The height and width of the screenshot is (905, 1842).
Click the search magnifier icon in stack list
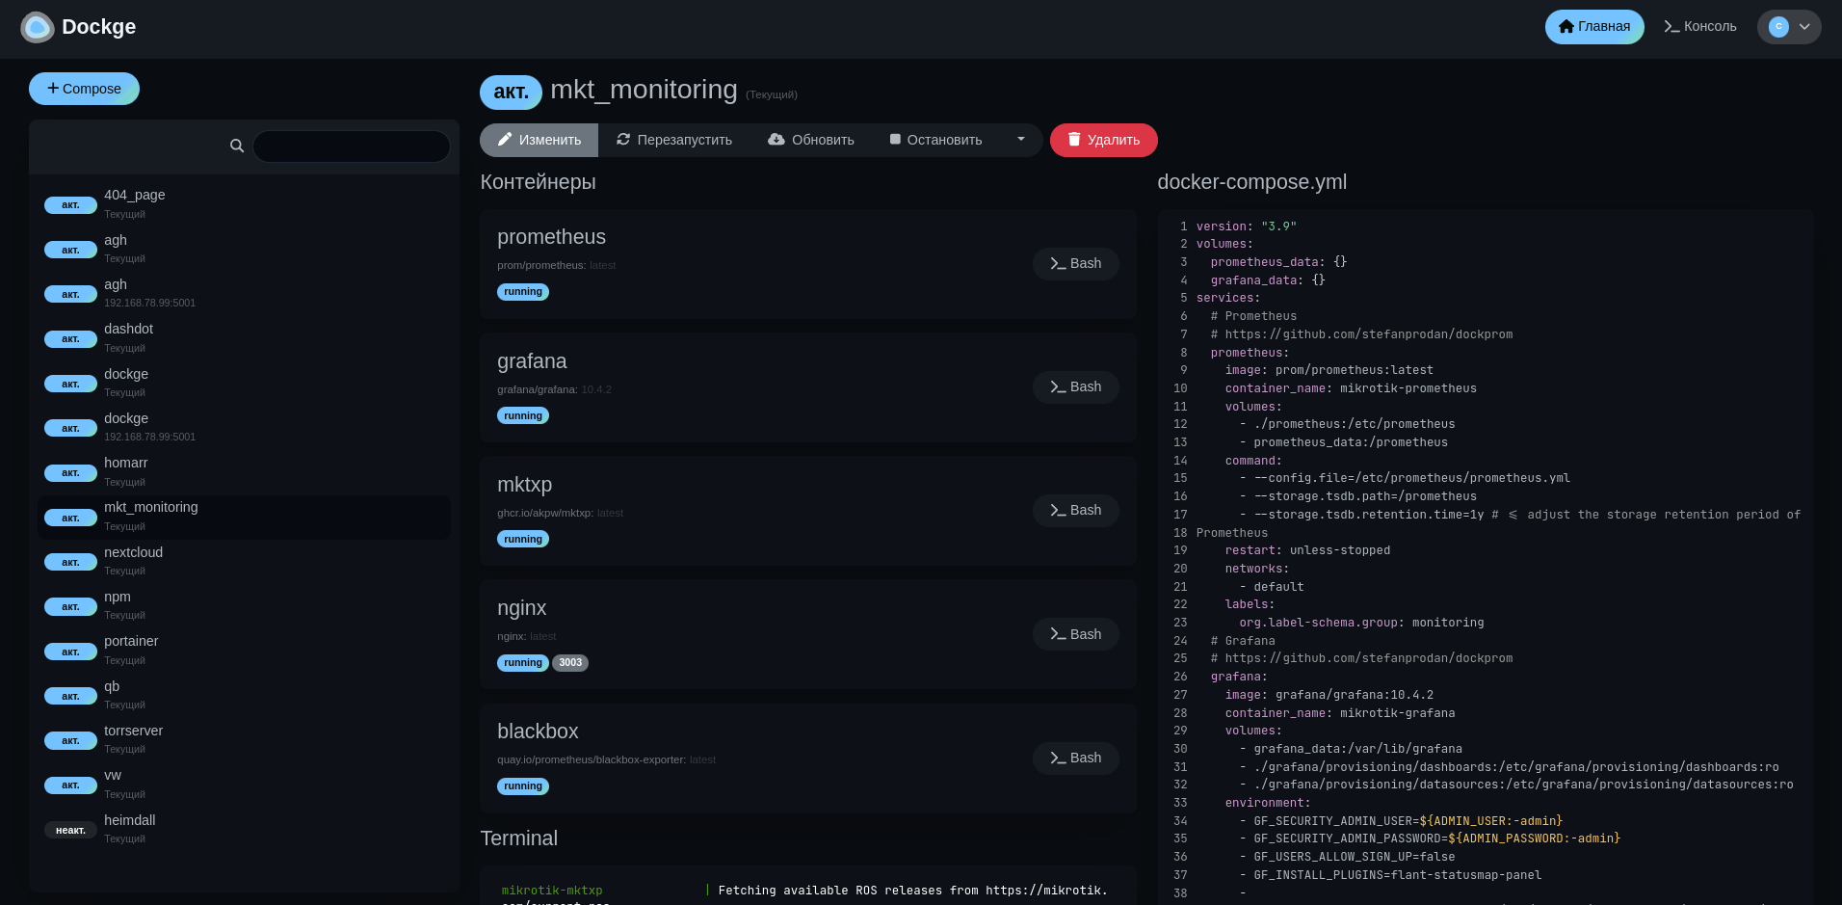point(237,146)
